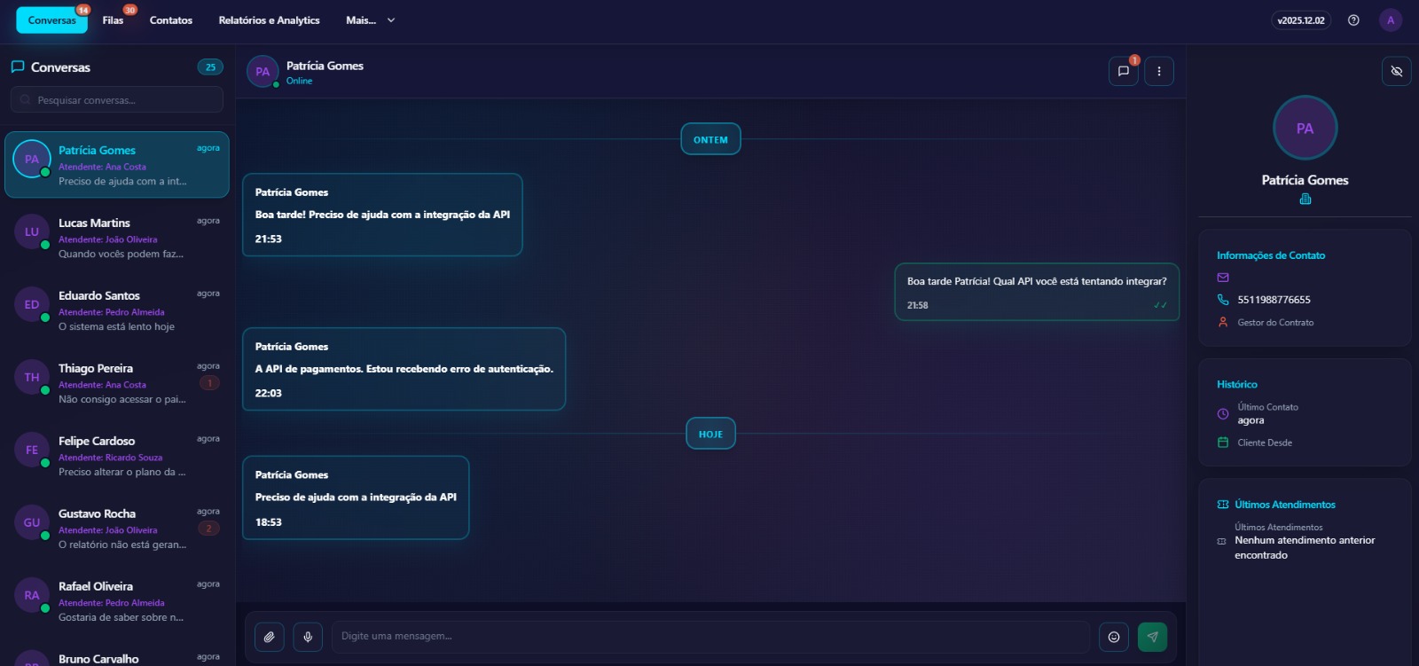The height and width of the screenshot is (666, 1419).
Task: Switch to the Filas tab
Action: click(113, 20)
